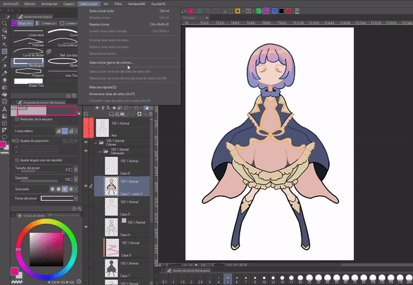Screen dimensions: 413x285
Task: Show the Capa 6 layer
Action: 86,166
